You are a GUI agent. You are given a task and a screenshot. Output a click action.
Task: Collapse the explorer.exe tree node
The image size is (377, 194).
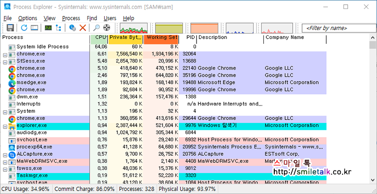tap(5, 127)
